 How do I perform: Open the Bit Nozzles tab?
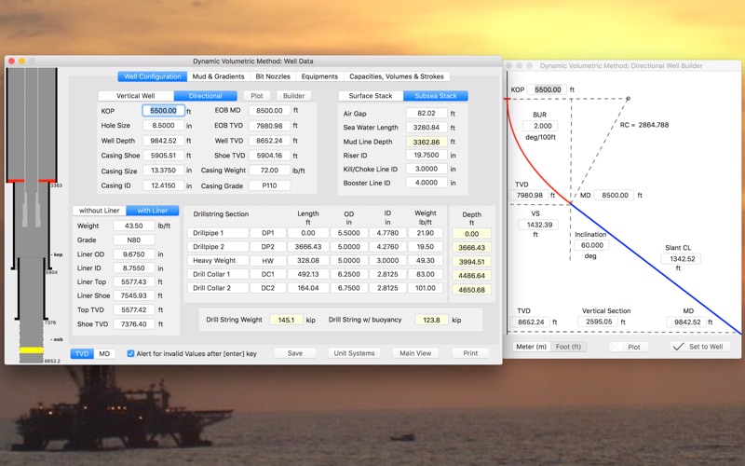pyautogui.click(x=273, y=76)
